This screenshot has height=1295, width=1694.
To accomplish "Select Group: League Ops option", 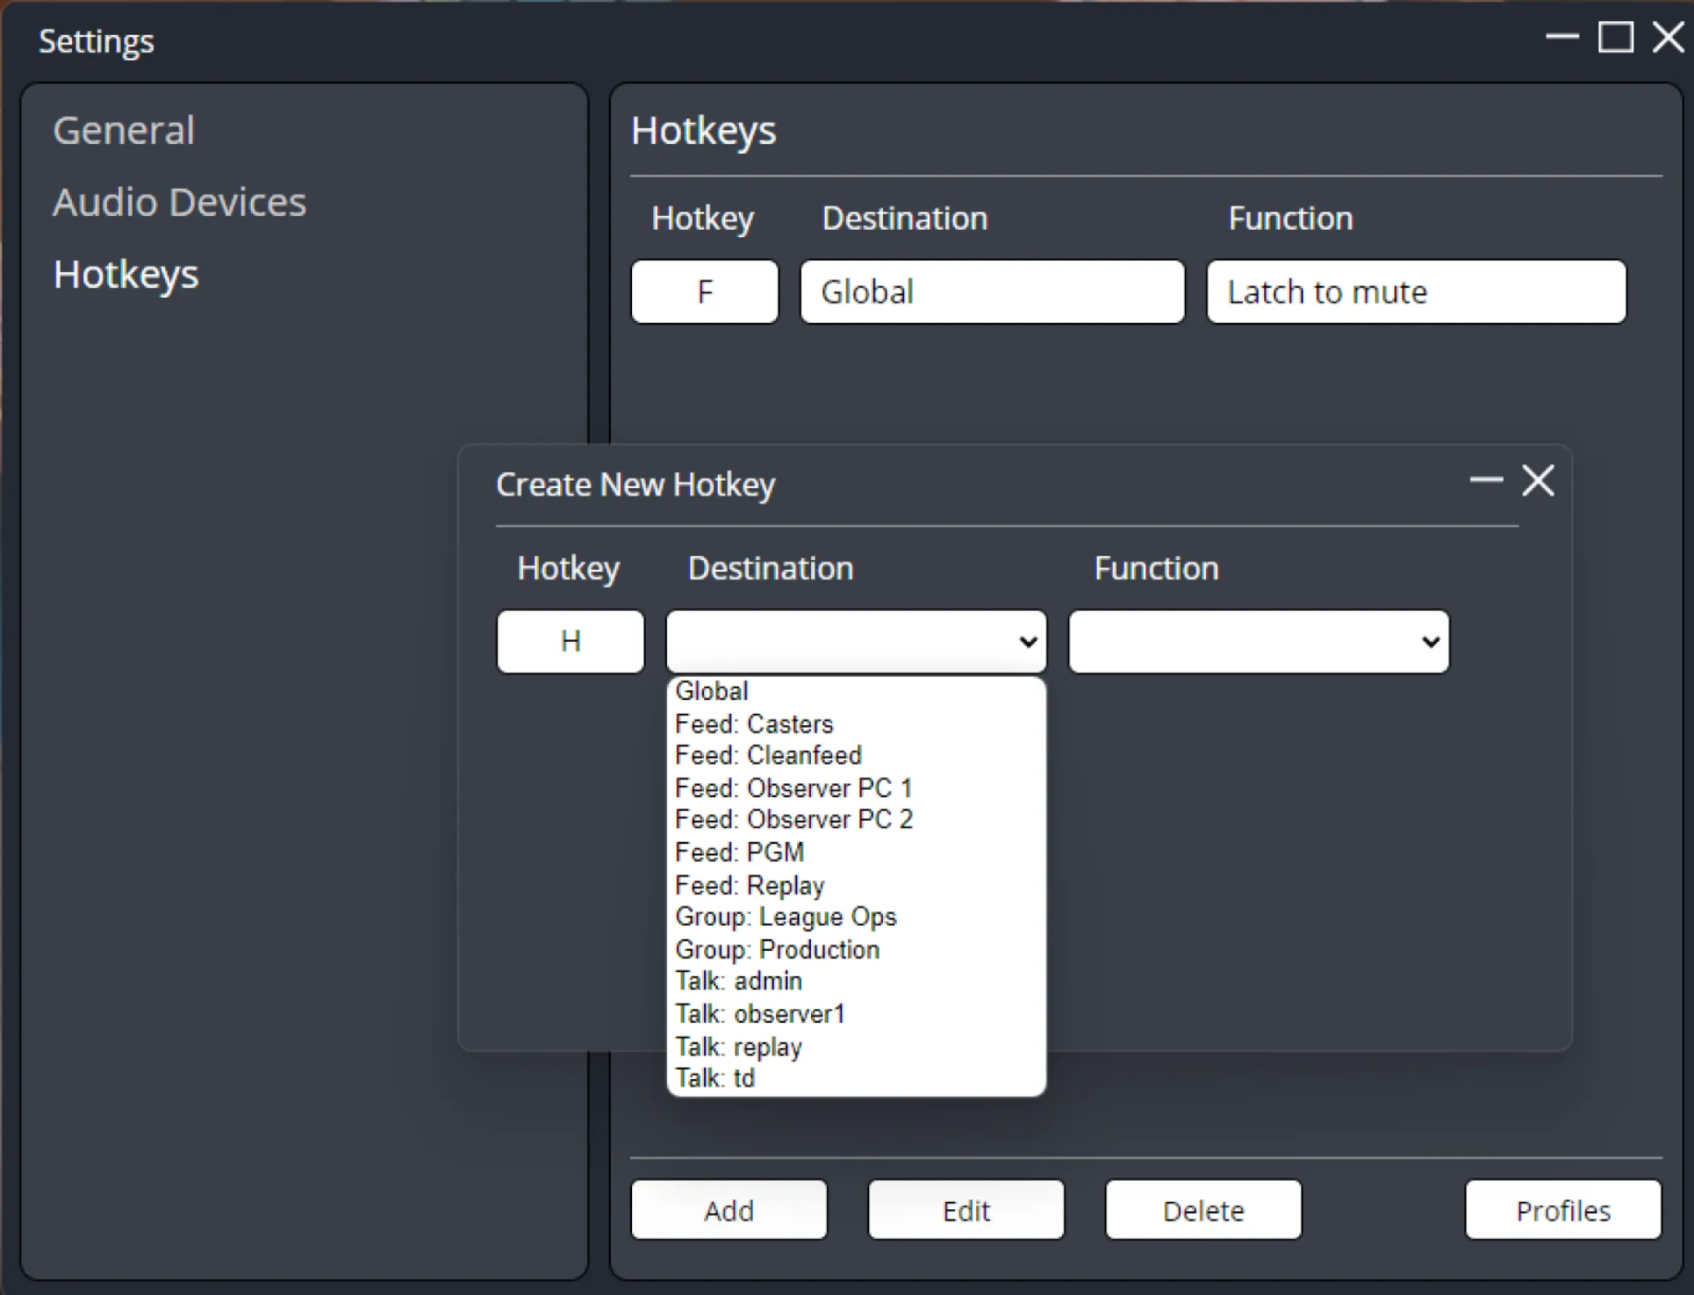I will coord(785,916).
